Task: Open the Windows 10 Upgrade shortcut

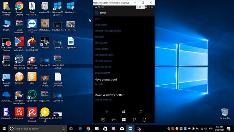Action: [x=58, y=8]
